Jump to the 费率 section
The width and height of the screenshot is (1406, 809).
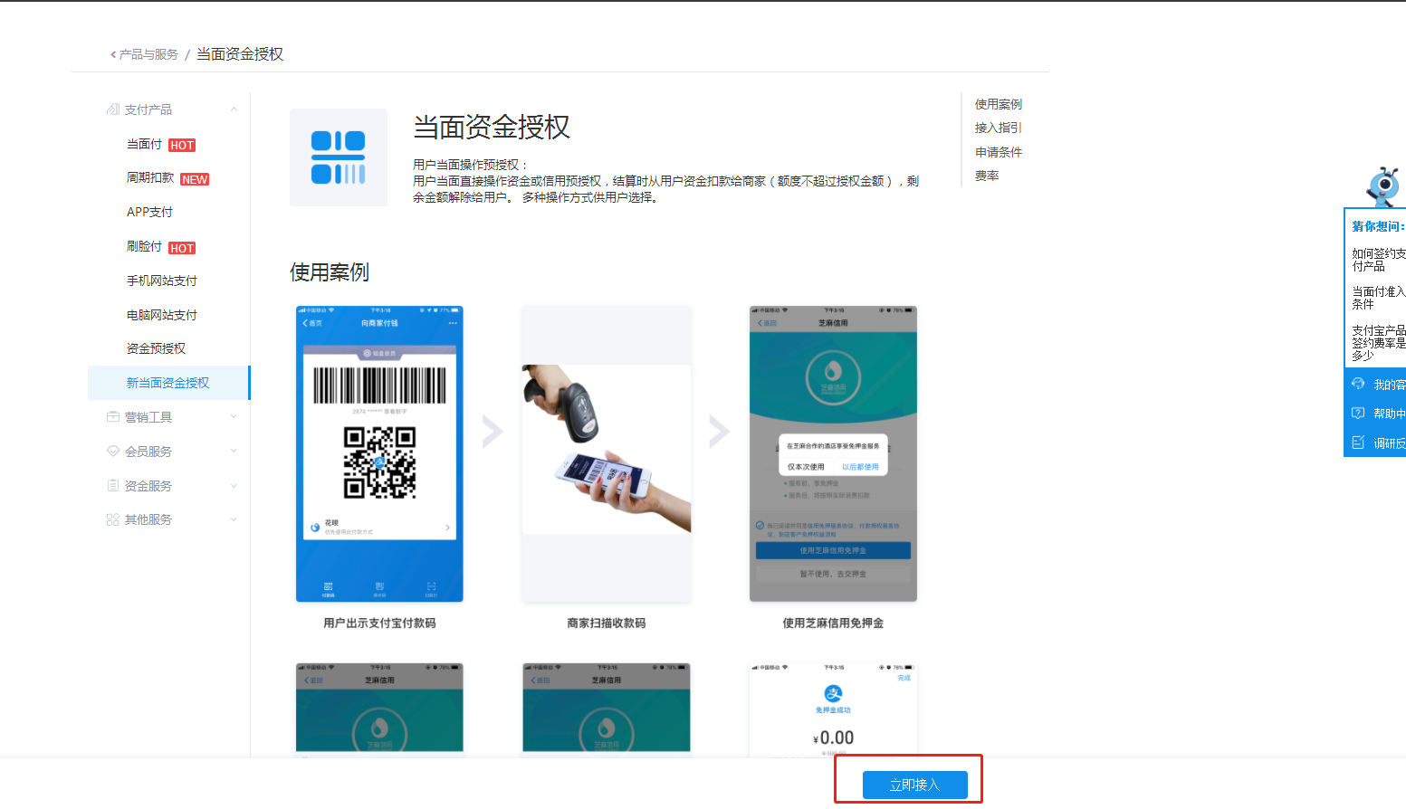click(987, 176)
